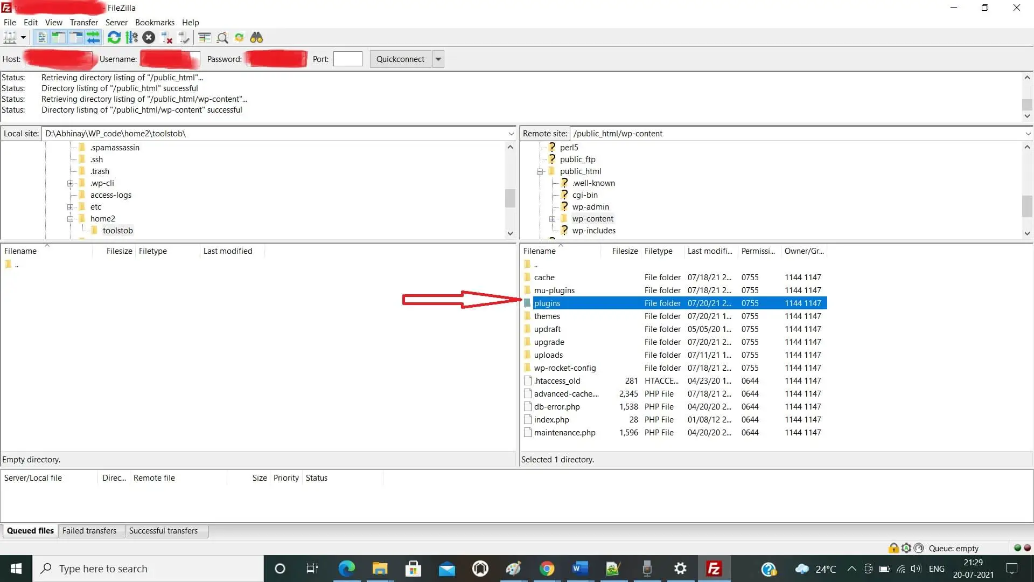This screenshot has height=582, width=1034.
Task: Select access-logs in the local tree
Action: point(110,195)
